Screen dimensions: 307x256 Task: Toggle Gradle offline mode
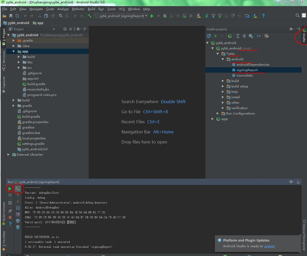click(x=259, y=36)
